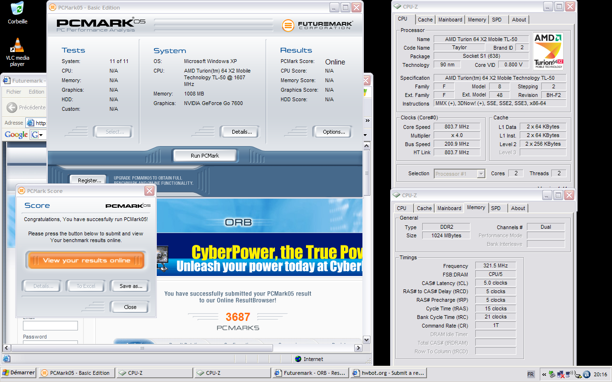Click To Excel in PCMark Score dialog
Viewport: 612px width, 382px height.
tap(86, 286)
